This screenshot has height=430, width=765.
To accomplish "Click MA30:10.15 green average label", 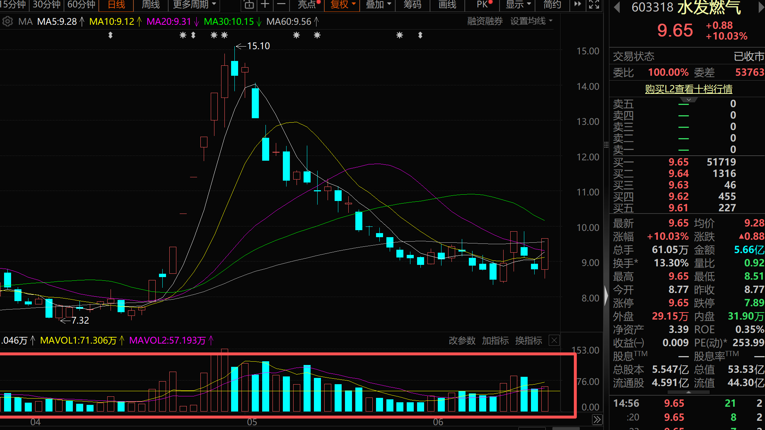I will coord(229,22).
